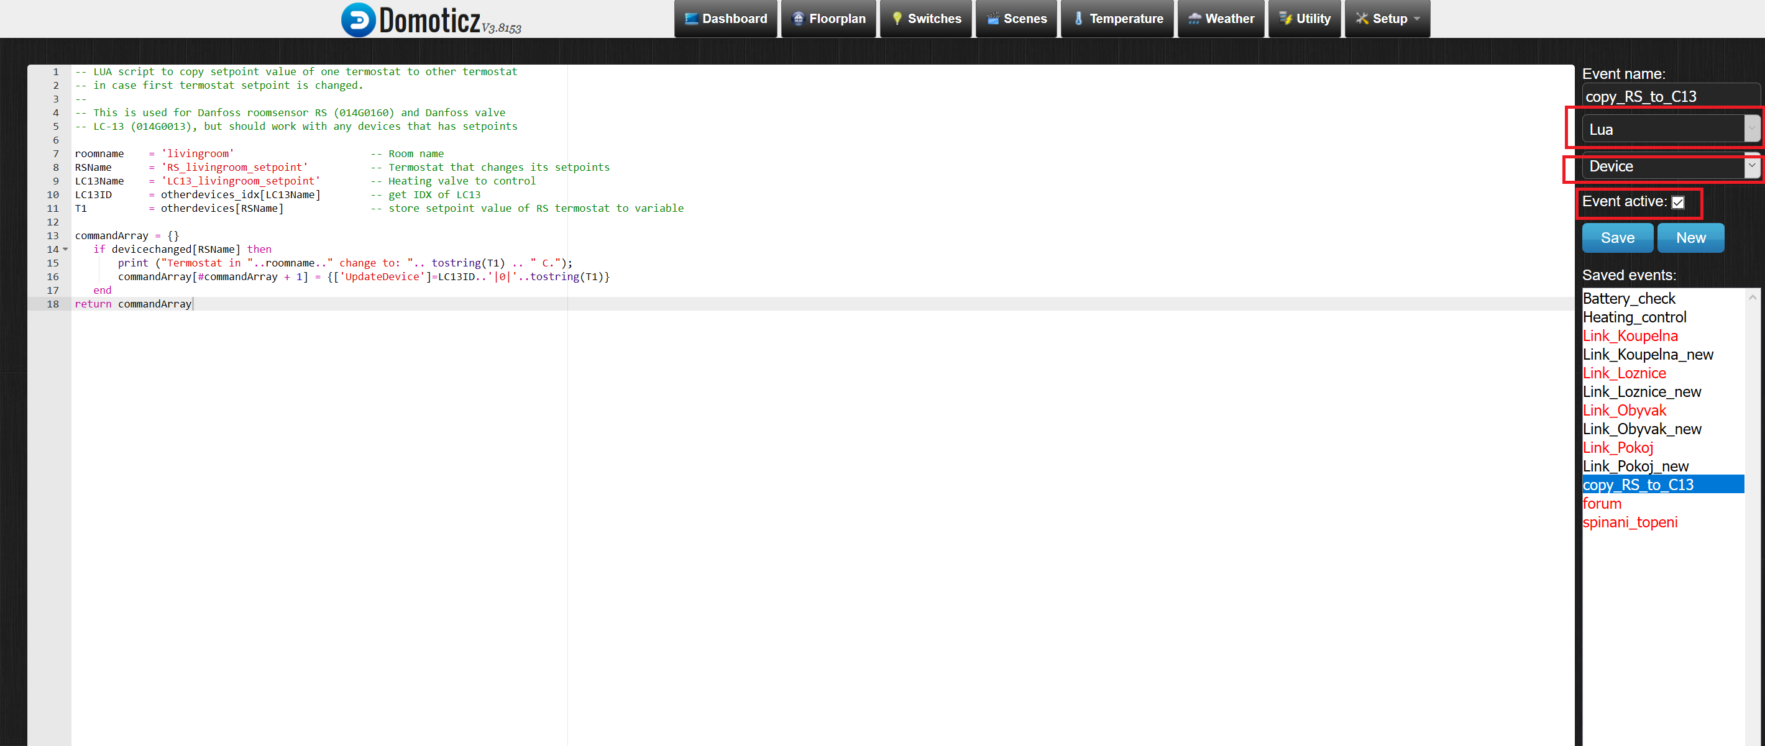Select Link_Obyvak saved event
Image resolution: width=1765 pixels, height=746 pixels.
point(1663,411)
